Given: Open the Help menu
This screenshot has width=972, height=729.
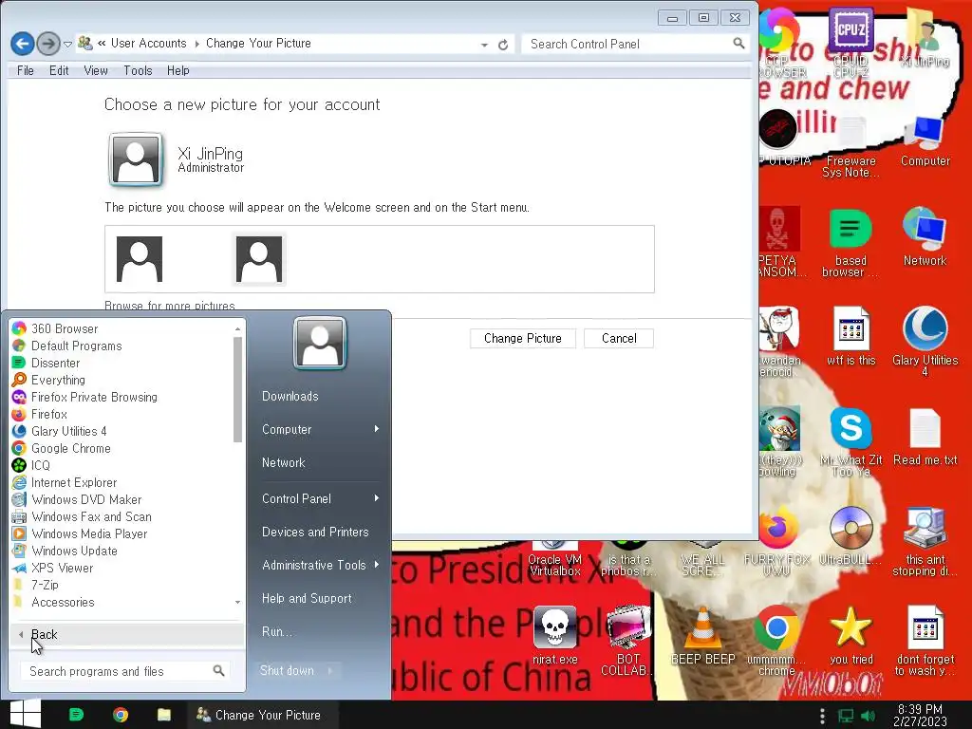Looking at the screenshot, I should pos(178,70).
